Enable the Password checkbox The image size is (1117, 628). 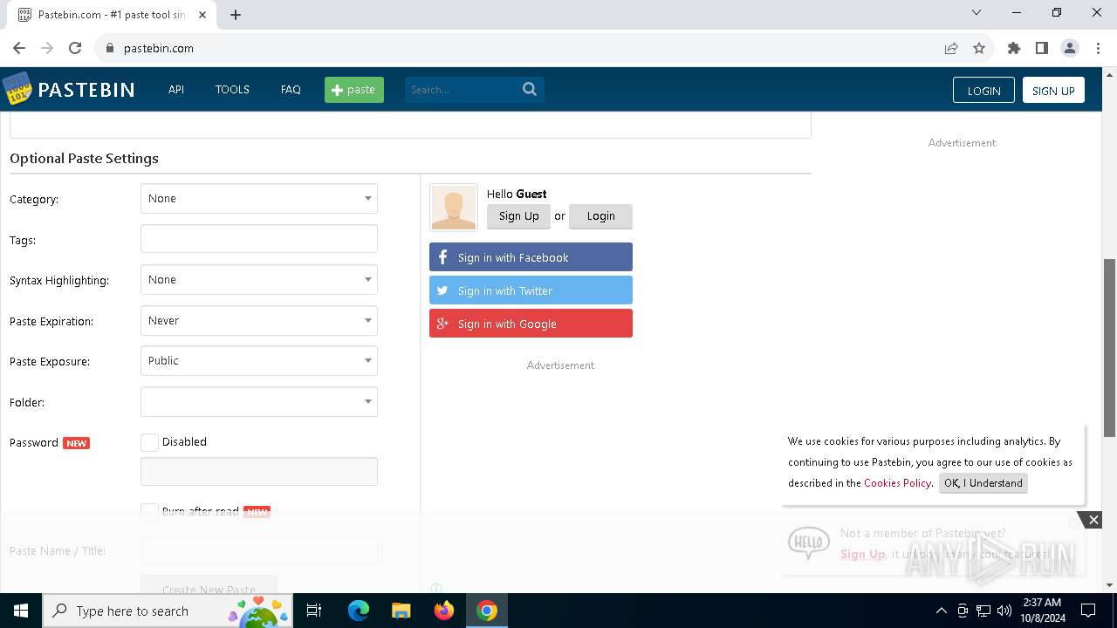[149, 442]
